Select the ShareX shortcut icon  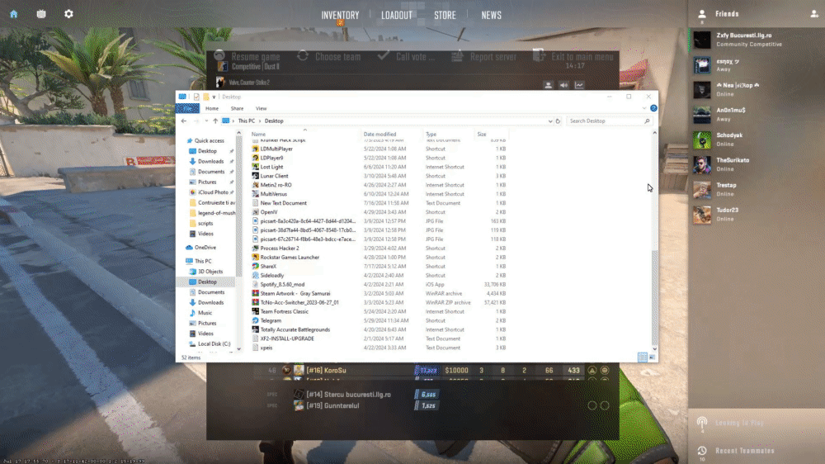[x=255, y=267]
